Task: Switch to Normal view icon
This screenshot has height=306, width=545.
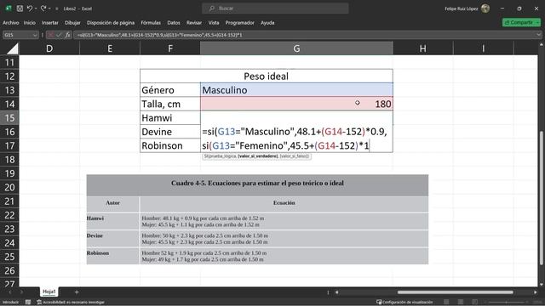Action: click(x=446, y=303)
